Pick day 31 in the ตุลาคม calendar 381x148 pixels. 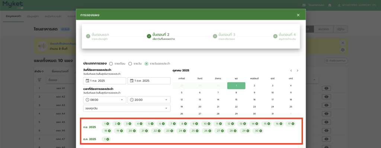(273, 114)
